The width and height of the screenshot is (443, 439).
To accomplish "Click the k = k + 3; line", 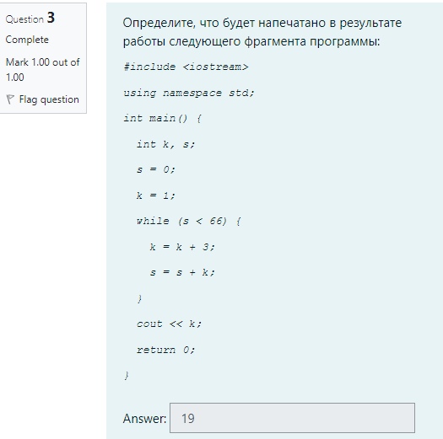I will click(182, 247).
